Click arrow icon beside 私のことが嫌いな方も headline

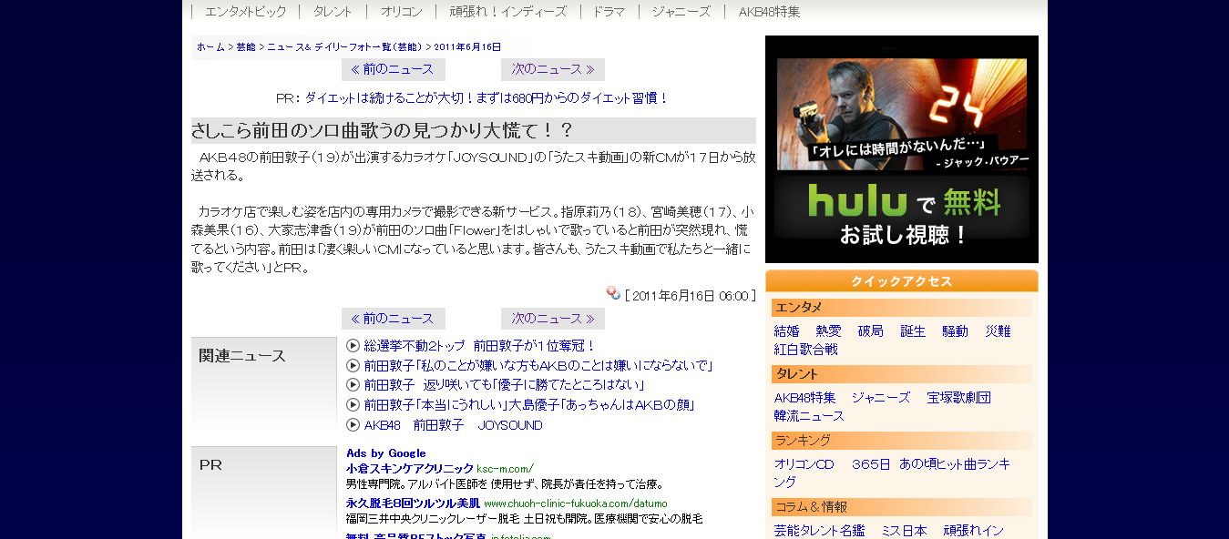(353, 365)
